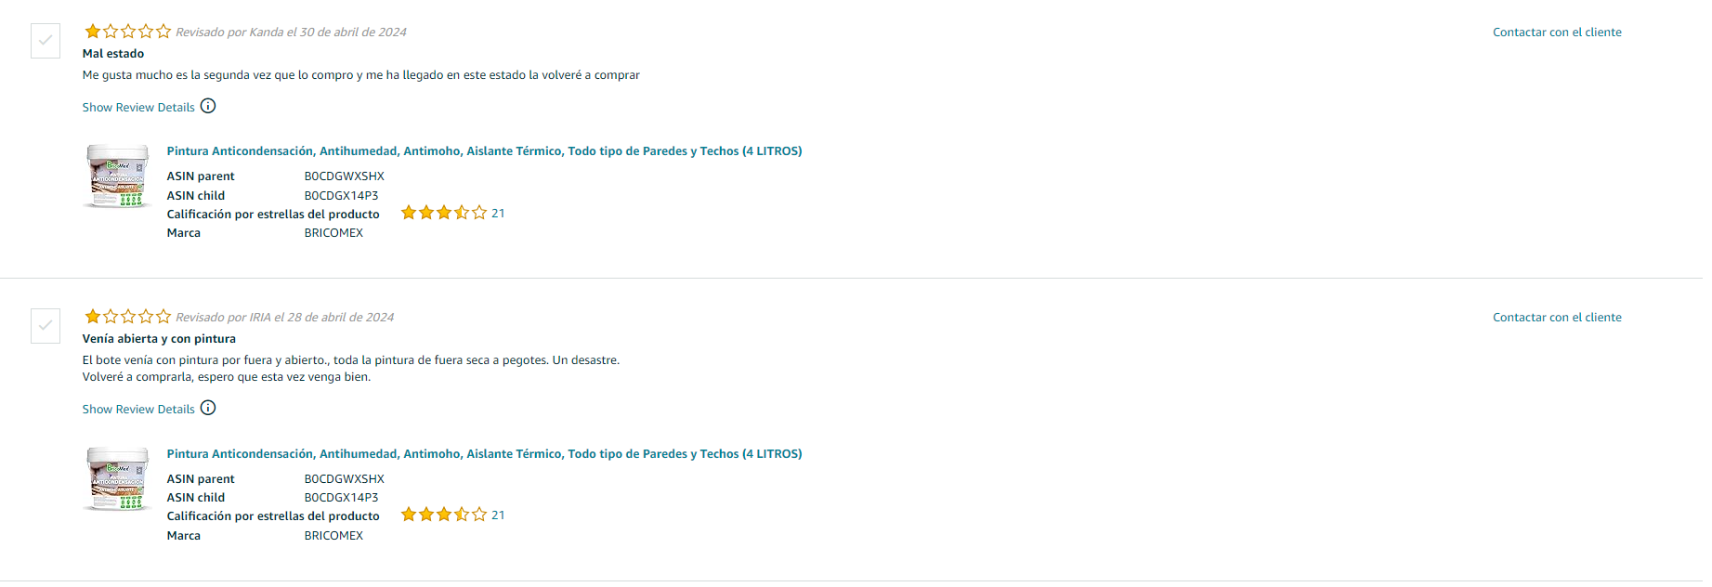Click the one-star rating on IRIA's review

[x=127, y=317]
